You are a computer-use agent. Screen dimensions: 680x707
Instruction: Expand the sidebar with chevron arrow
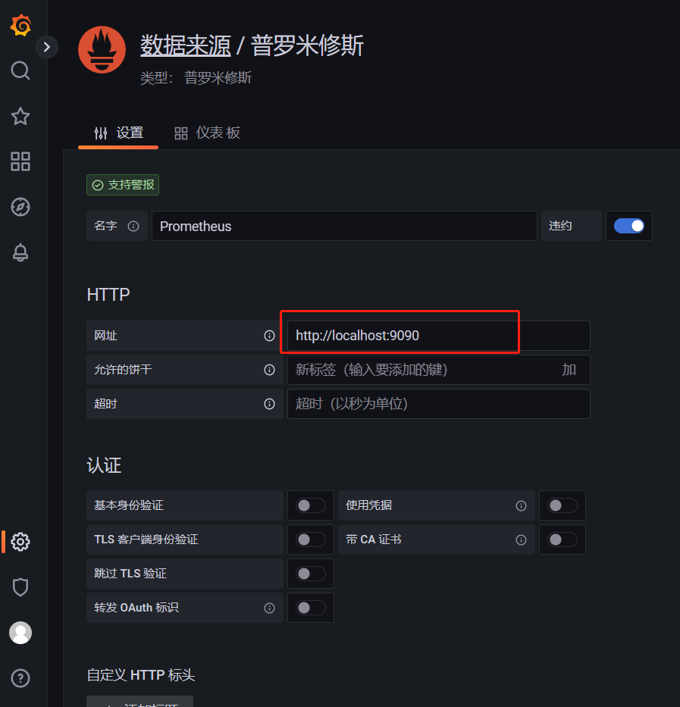(x=46, y=47)
